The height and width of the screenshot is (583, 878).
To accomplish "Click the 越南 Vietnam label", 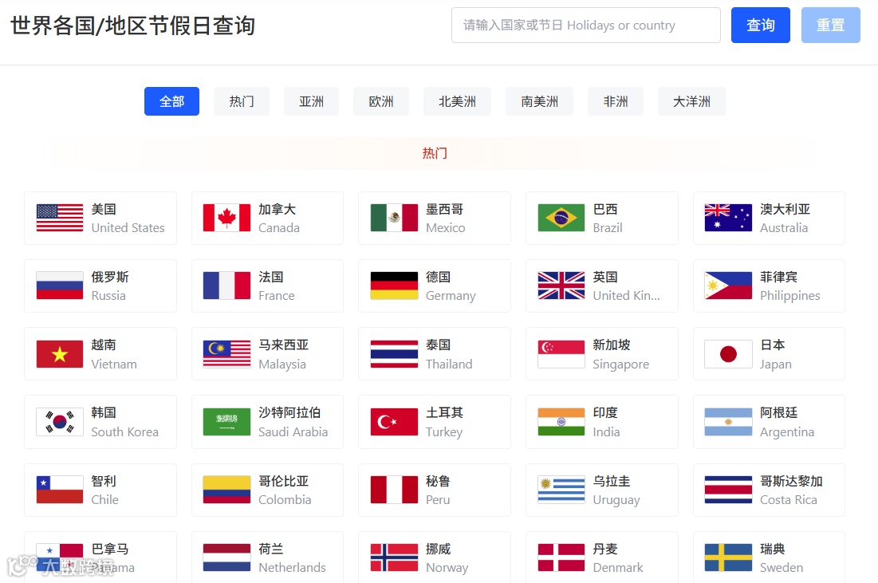I will click(114, 354).
